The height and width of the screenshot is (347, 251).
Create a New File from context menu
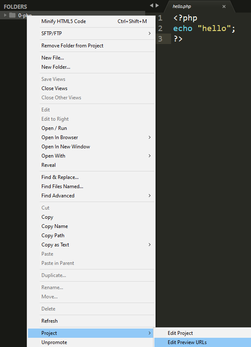[x=53, y=58]
